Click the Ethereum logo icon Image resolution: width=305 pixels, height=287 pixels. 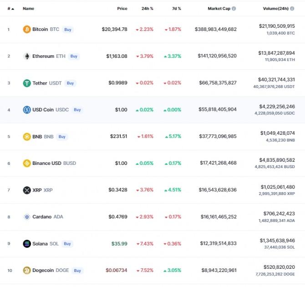point(27,56)
